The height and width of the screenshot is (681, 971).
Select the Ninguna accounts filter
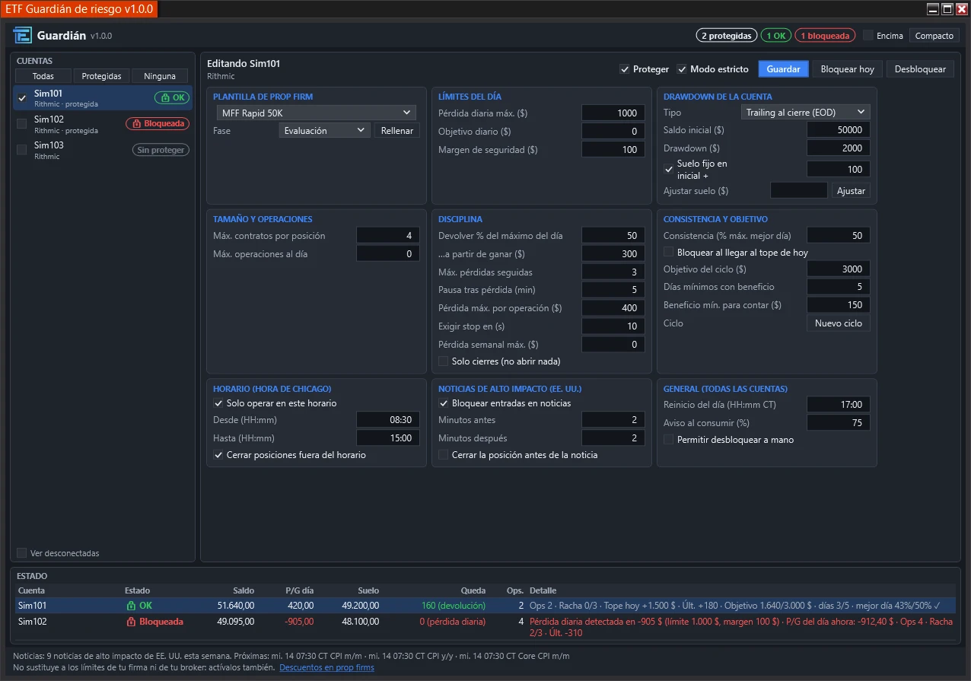pos(160,76)
